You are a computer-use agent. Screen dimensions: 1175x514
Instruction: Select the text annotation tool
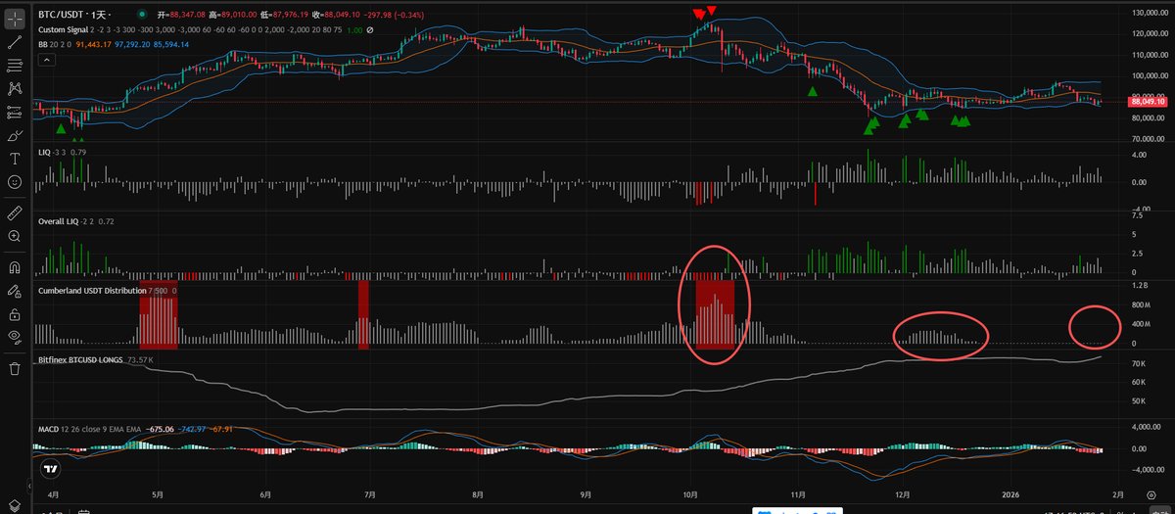coord(15,160)
